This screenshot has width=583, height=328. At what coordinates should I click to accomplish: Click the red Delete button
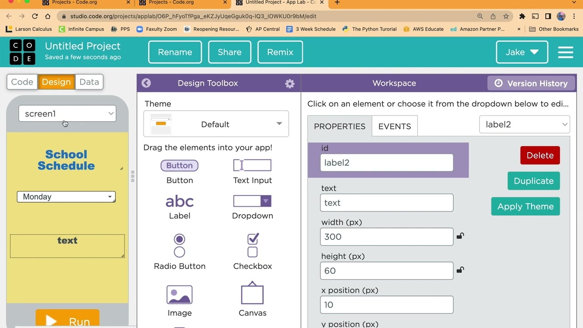[x=540, y=155]
